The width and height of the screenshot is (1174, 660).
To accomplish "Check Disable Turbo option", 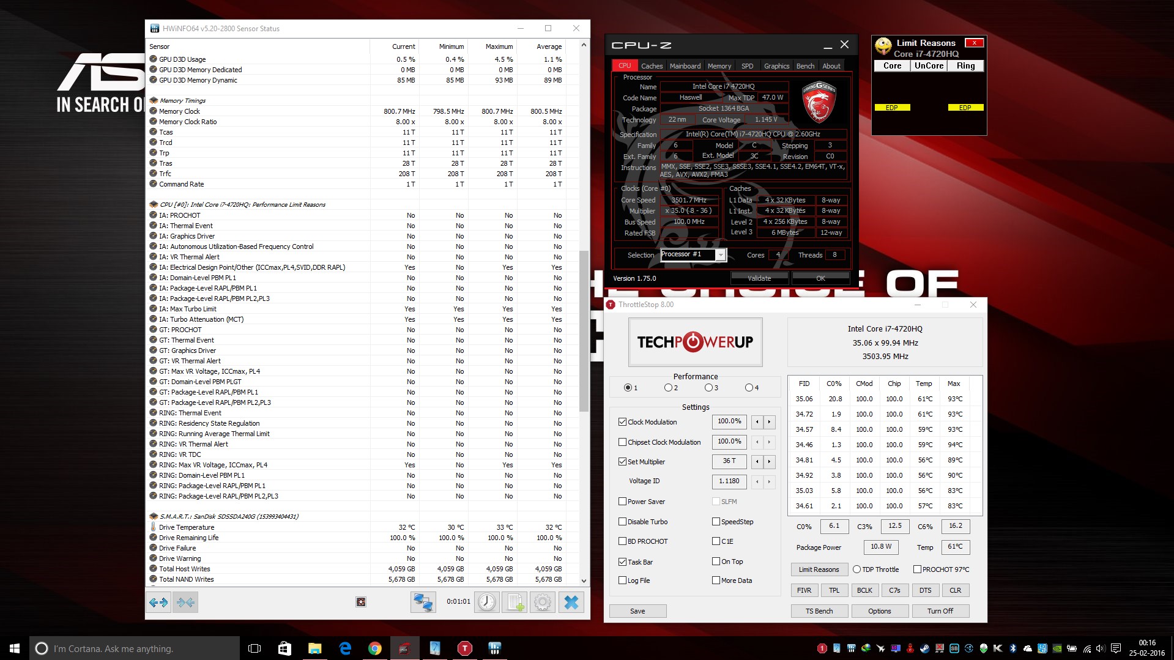I will click(622, 522).
